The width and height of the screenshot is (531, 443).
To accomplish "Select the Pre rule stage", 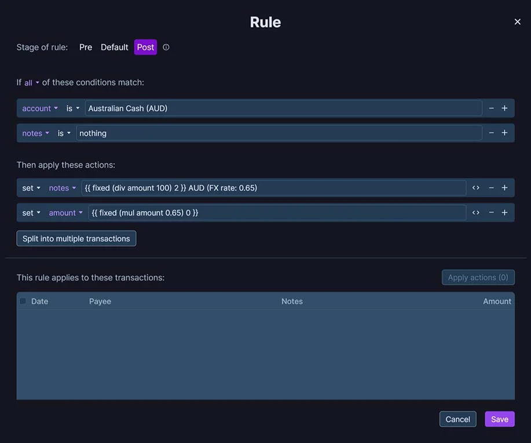I will (86, 48).
